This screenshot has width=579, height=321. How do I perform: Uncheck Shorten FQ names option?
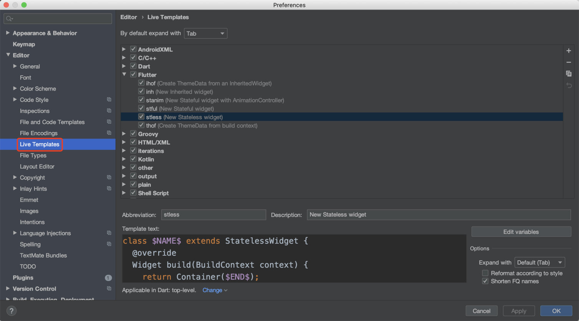point(485,281)
